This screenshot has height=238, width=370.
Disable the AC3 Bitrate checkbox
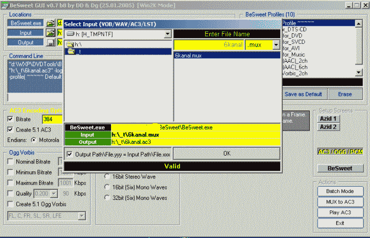coord(11,119)
